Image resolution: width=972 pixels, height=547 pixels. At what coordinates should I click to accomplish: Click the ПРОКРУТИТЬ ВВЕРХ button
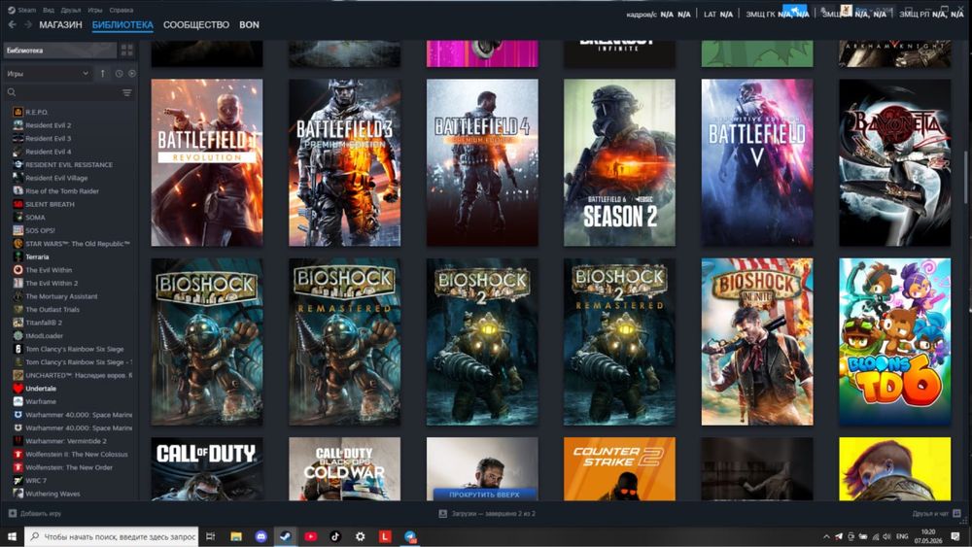click(483, 495)
